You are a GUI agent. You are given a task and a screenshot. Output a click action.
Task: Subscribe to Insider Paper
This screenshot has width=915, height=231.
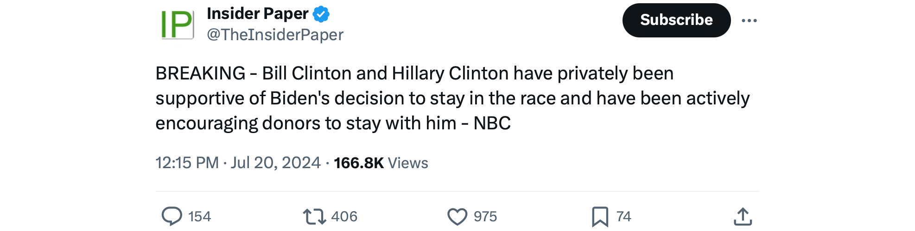[676, 20]
